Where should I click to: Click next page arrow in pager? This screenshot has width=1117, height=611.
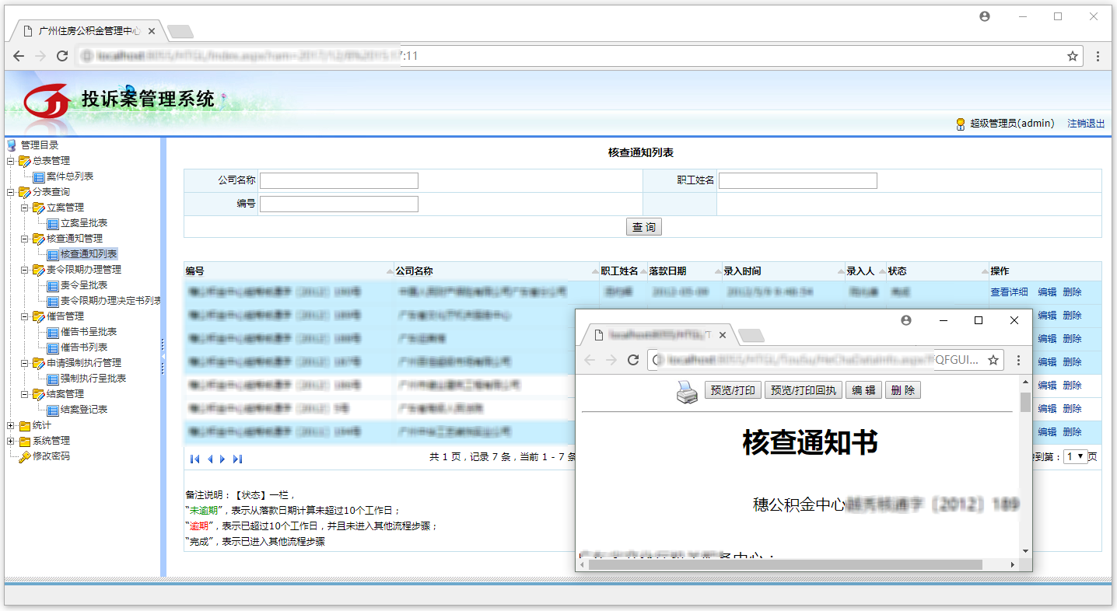(x=223, y=459)
